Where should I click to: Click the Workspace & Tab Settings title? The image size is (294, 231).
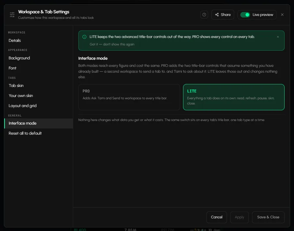point(44,12)
